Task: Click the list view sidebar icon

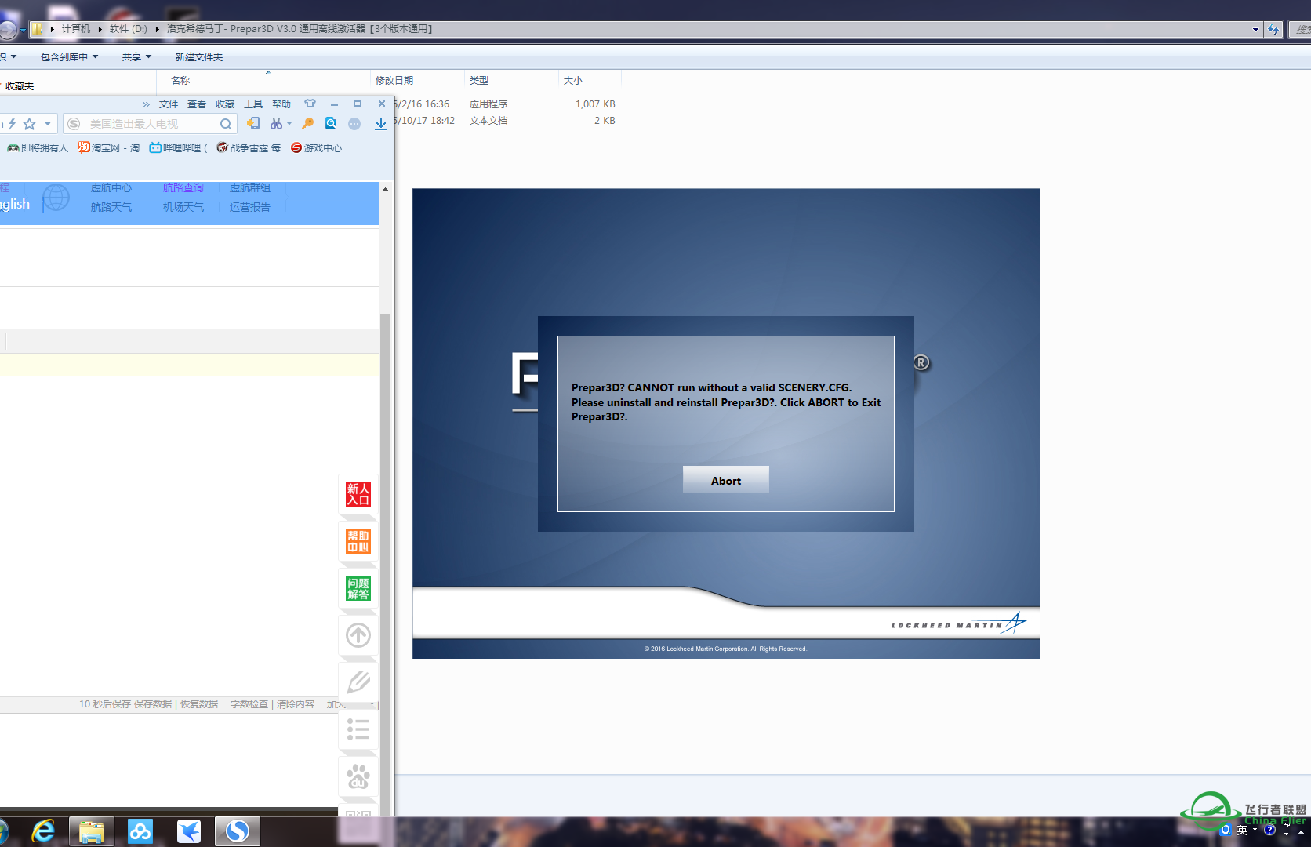Action: pyautogui.click(x=358, y=729)
